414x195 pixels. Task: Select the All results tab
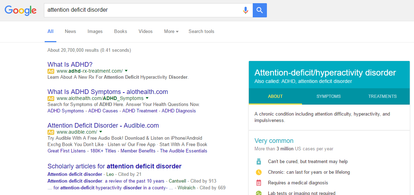pyautogui.click(x=50, y=32)
